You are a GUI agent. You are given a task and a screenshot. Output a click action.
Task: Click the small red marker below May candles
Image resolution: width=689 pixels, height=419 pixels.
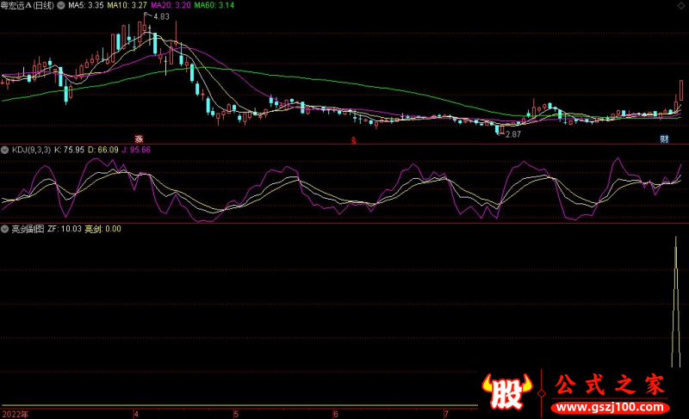click(x=352, y=139)
